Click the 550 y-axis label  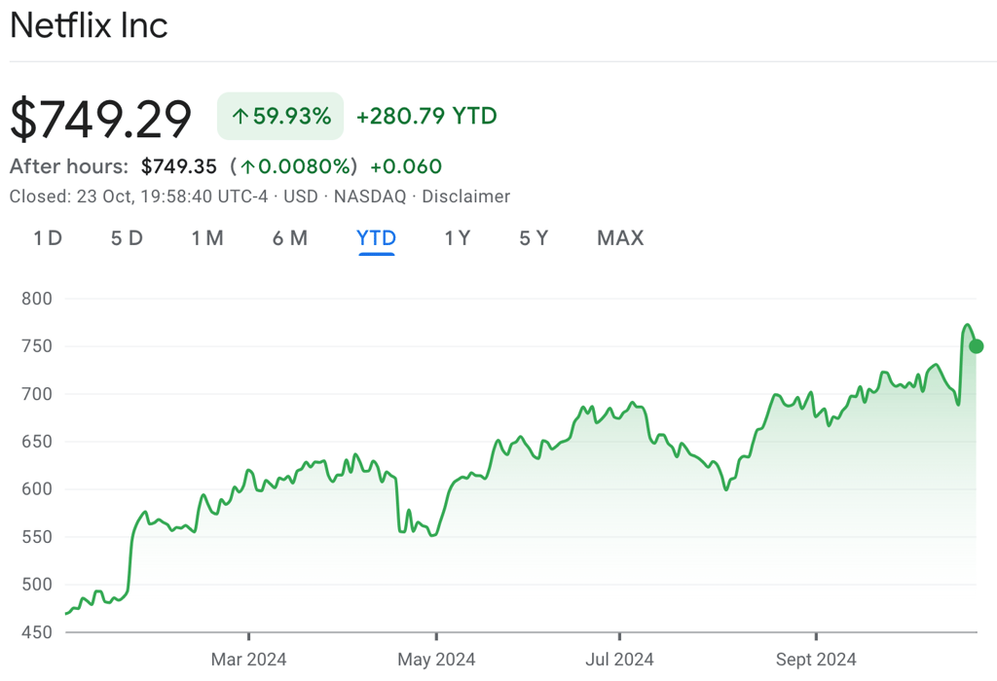tap(37, 537)
